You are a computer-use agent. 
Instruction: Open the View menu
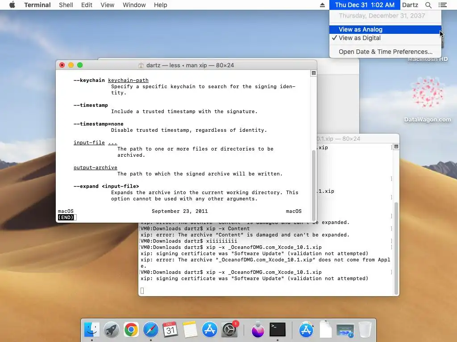point(107,5)
